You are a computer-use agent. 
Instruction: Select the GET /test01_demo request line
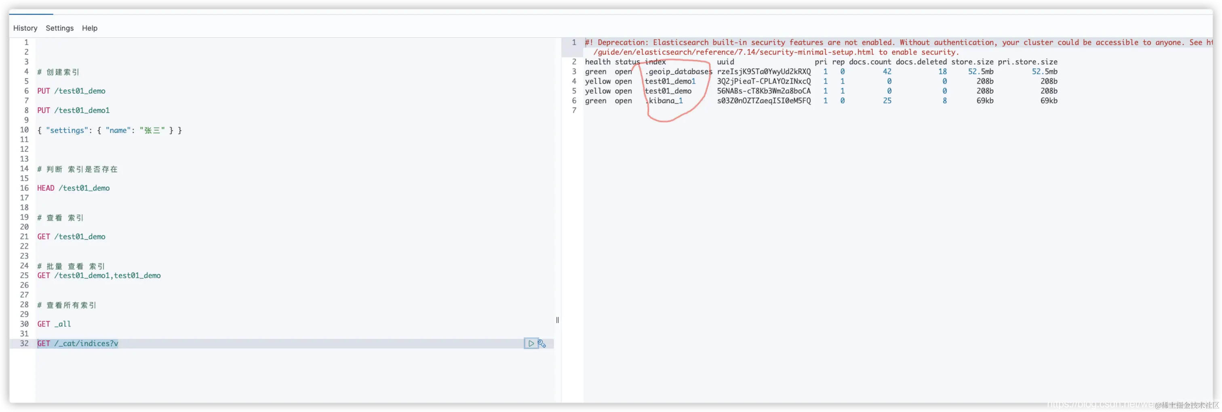point(72,237)
